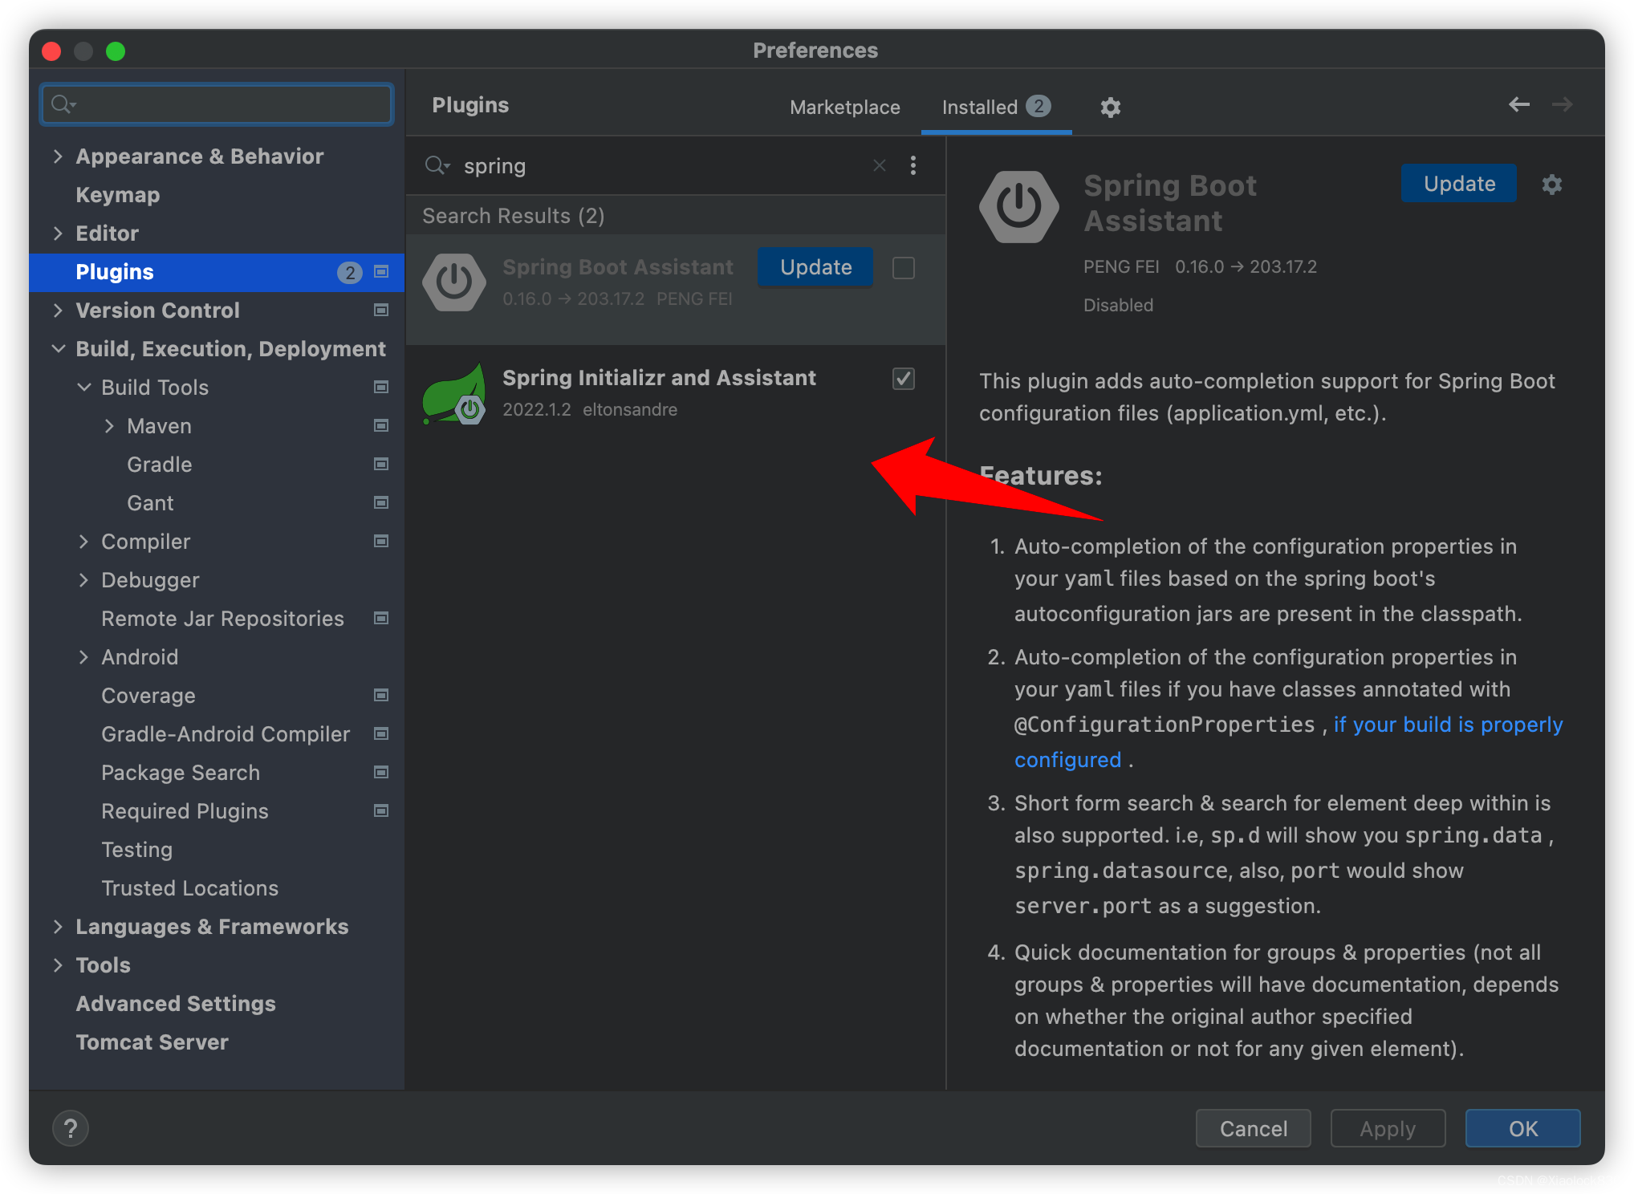Click Update in Spring Boot Assistant list row
The width and height of the screenshot is (1634, 1194).
pyautogui.click(x=815, y=267)
